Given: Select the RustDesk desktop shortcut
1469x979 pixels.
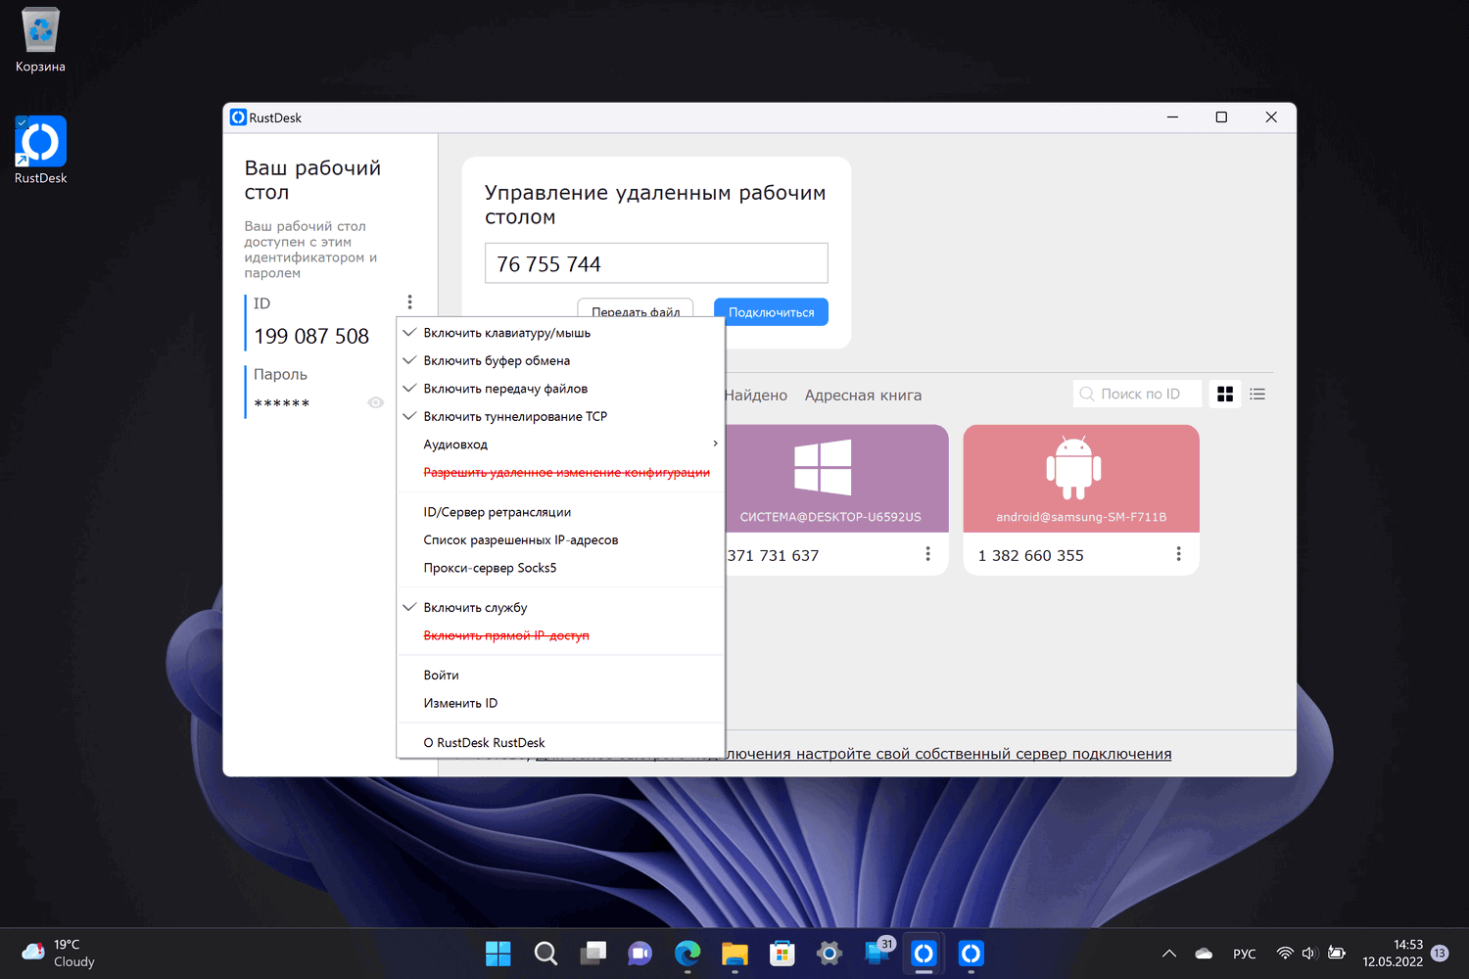Looking at the screenshot, I should (40, 151).
